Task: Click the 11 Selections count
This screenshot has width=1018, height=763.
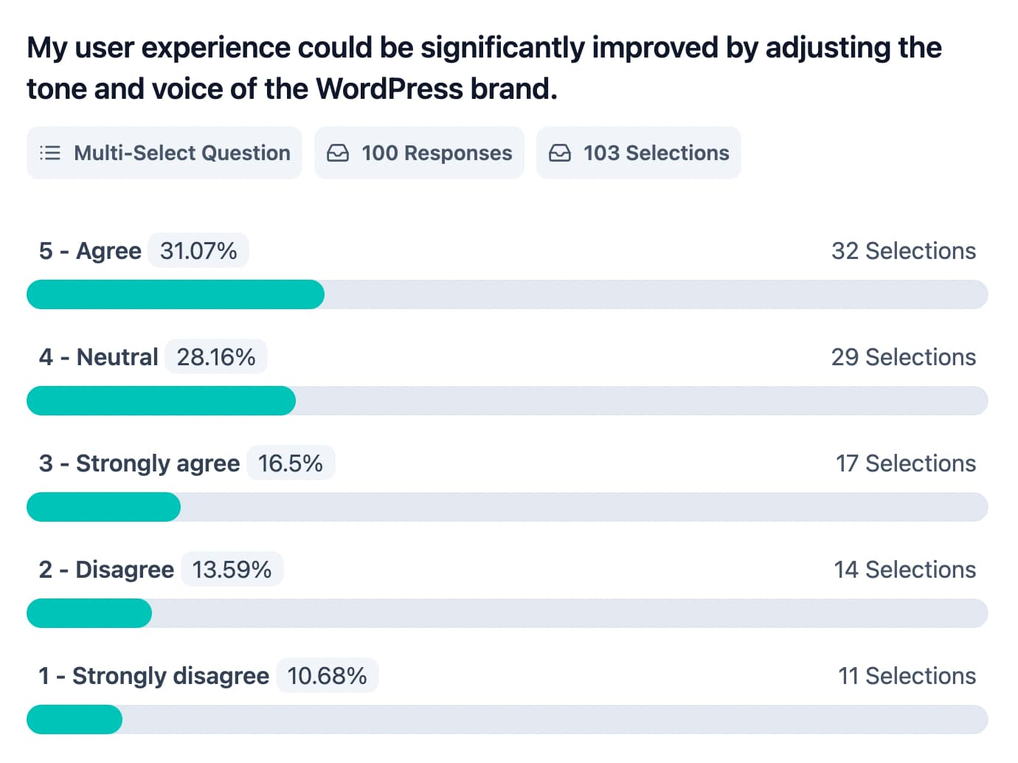Action: tap(907, 676)
